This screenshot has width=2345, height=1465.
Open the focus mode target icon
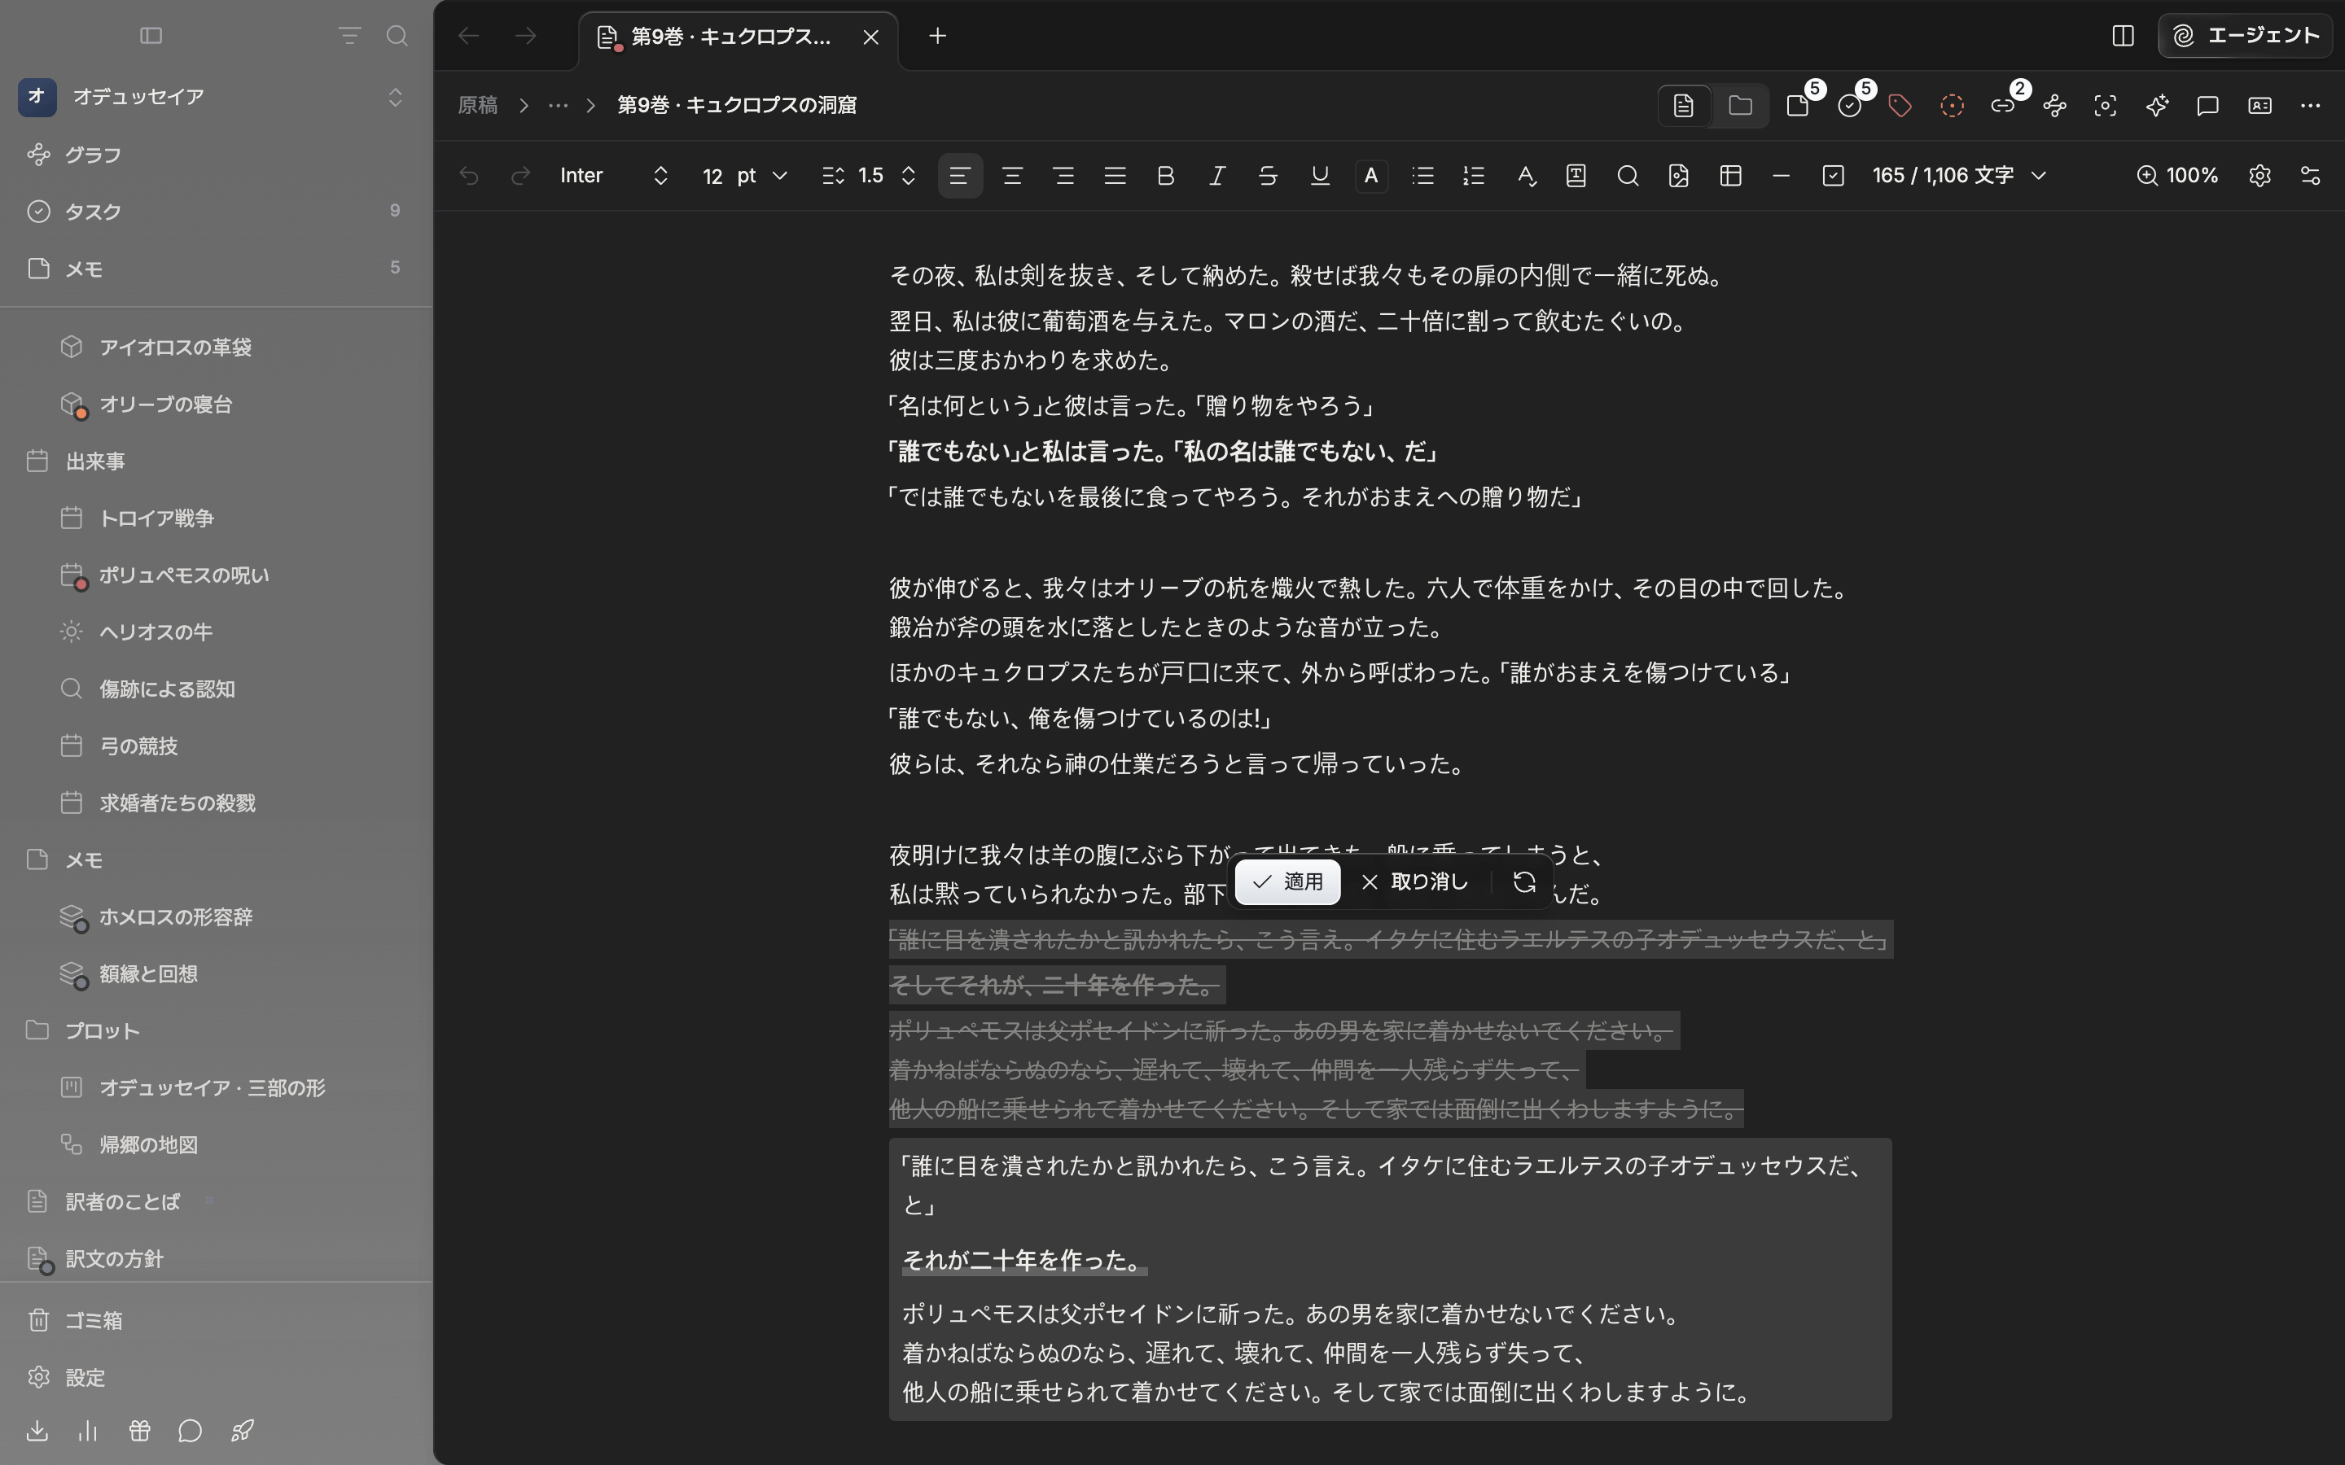tap(2106, 106)
